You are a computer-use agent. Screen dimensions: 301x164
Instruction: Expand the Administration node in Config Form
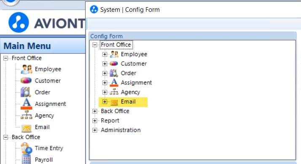94,130
